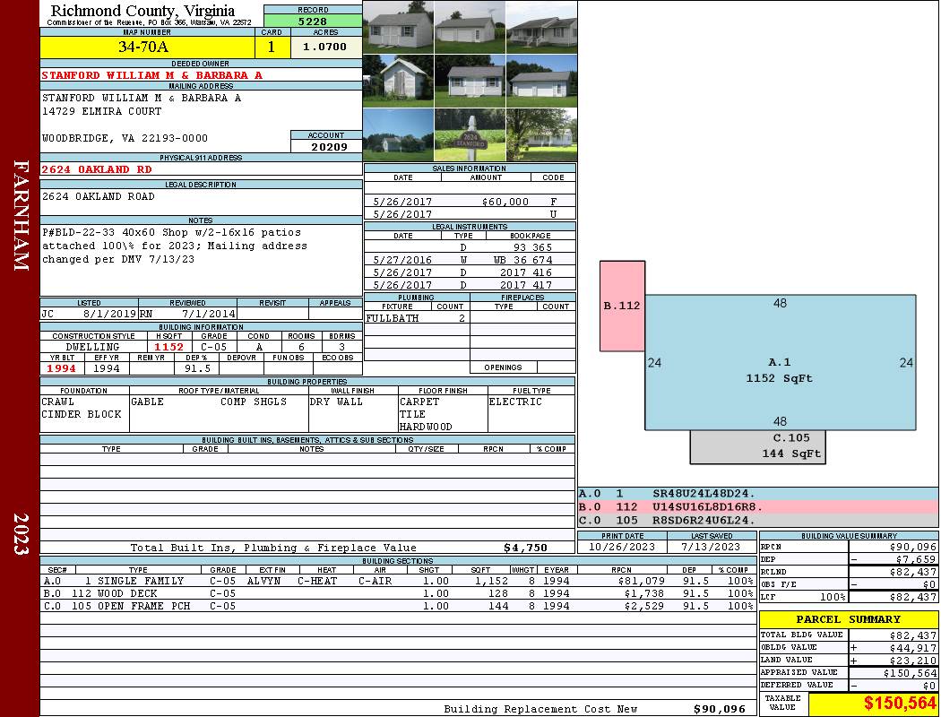Click the red year built 1994 value
Image resolution: width=941 pixels, height=717 pixels.
pos(63,368)
